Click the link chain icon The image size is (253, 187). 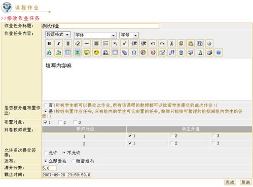(125, 53)
